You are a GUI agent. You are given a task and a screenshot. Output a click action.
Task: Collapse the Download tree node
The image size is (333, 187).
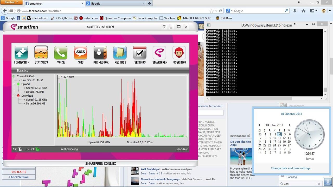coord(14,96)
